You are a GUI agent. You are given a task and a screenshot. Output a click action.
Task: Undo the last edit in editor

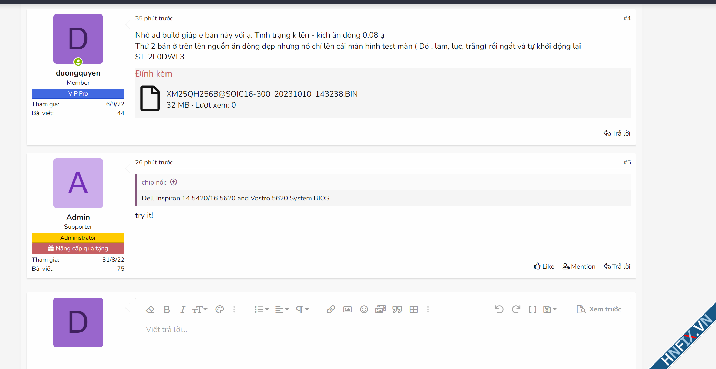pyautogui.click(x=499, y=309)
